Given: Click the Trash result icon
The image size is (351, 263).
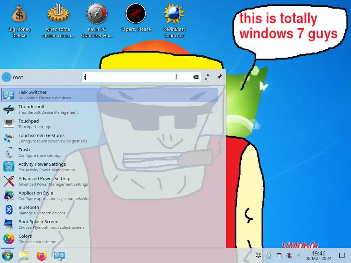Looking at the screenshot, I should (x=9, y=152).
